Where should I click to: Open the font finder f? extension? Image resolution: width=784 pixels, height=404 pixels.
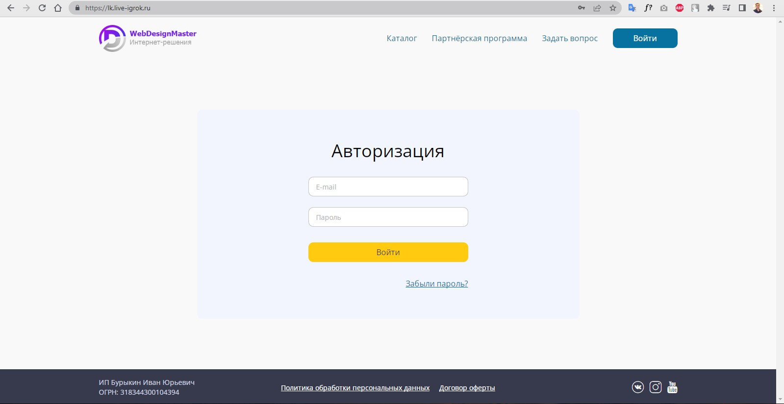(648, 8)
